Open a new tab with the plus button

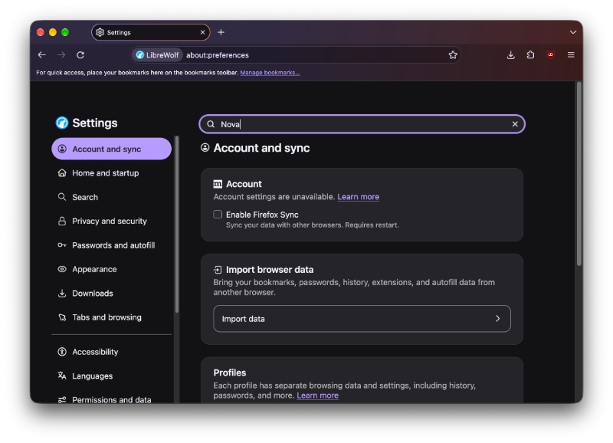[221, 32]
